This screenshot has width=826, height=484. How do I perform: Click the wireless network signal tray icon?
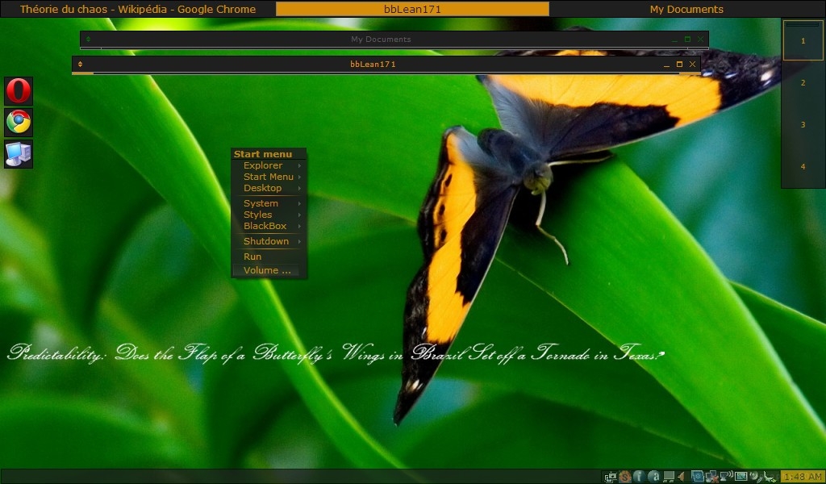pos(727,476)
